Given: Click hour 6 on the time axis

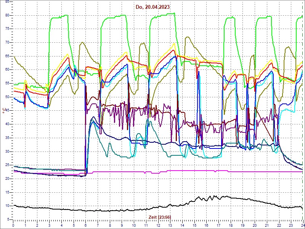Looking at the screenshot, I should [85, 225].
